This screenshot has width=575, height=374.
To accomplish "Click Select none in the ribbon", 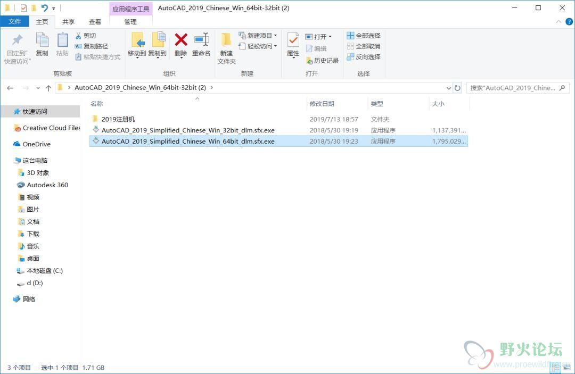I will click(x=364, y=46).
